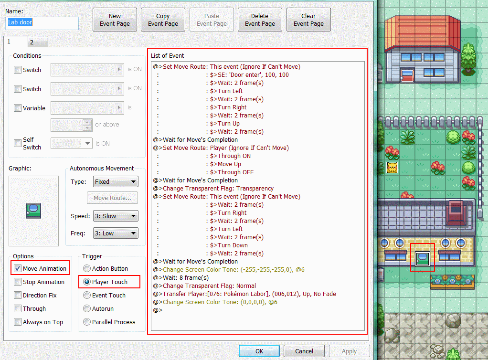Open the Freq dropdown showing 3: Low
The height and width of the screenshot is (360, 488).
pyautogui.click(x=116, y=233)
